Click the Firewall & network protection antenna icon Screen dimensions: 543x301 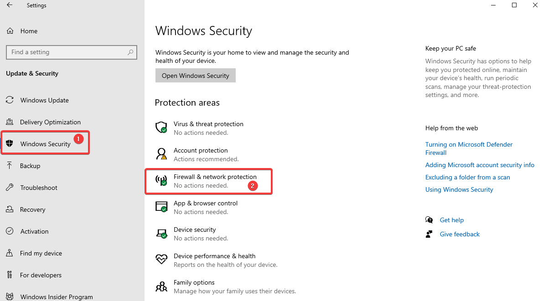point(161,180)
